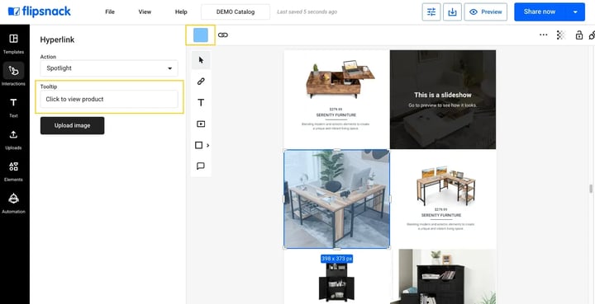This screenshot has height=304, width=595.
Task: Select the black cabinet product image
Action: [337, 283]
